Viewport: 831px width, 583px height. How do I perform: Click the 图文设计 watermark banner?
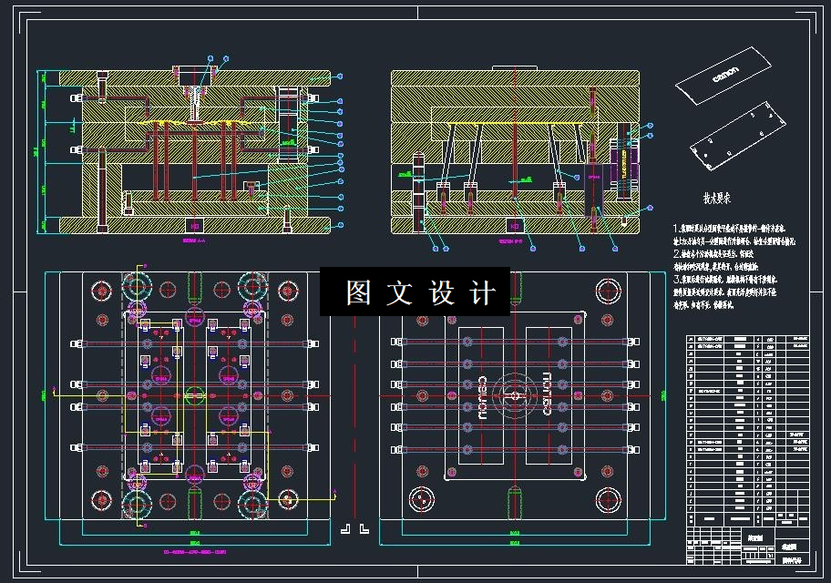point(415,291)
